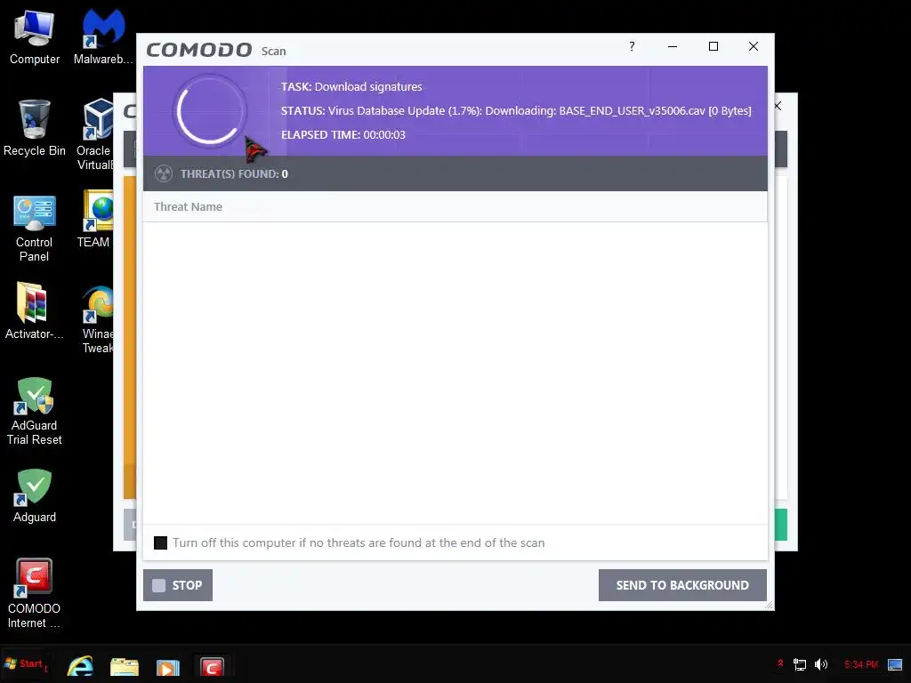Viewport: 911px width, 683px height.
Task: Select the Comodo taskbar button
Action: [212, 666]
